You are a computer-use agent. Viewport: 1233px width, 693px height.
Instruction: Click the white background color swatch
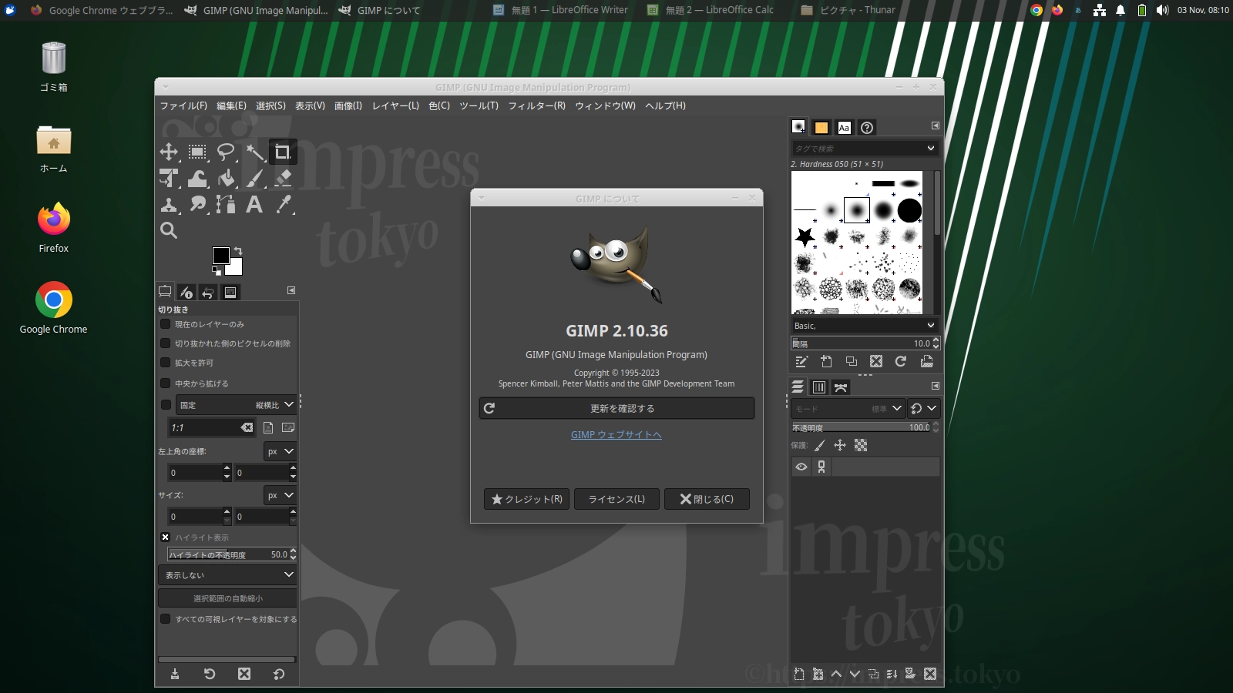pyautogui.click(x=236, y=269)
